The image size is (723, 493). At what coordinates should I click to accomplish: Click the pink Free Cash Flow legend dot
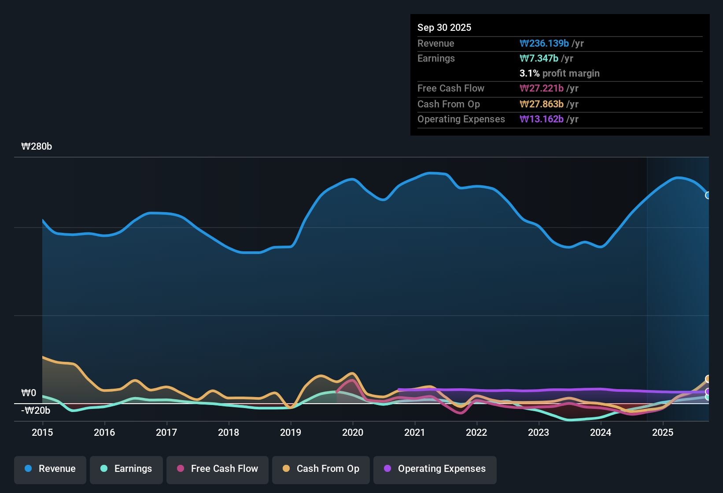180,469
